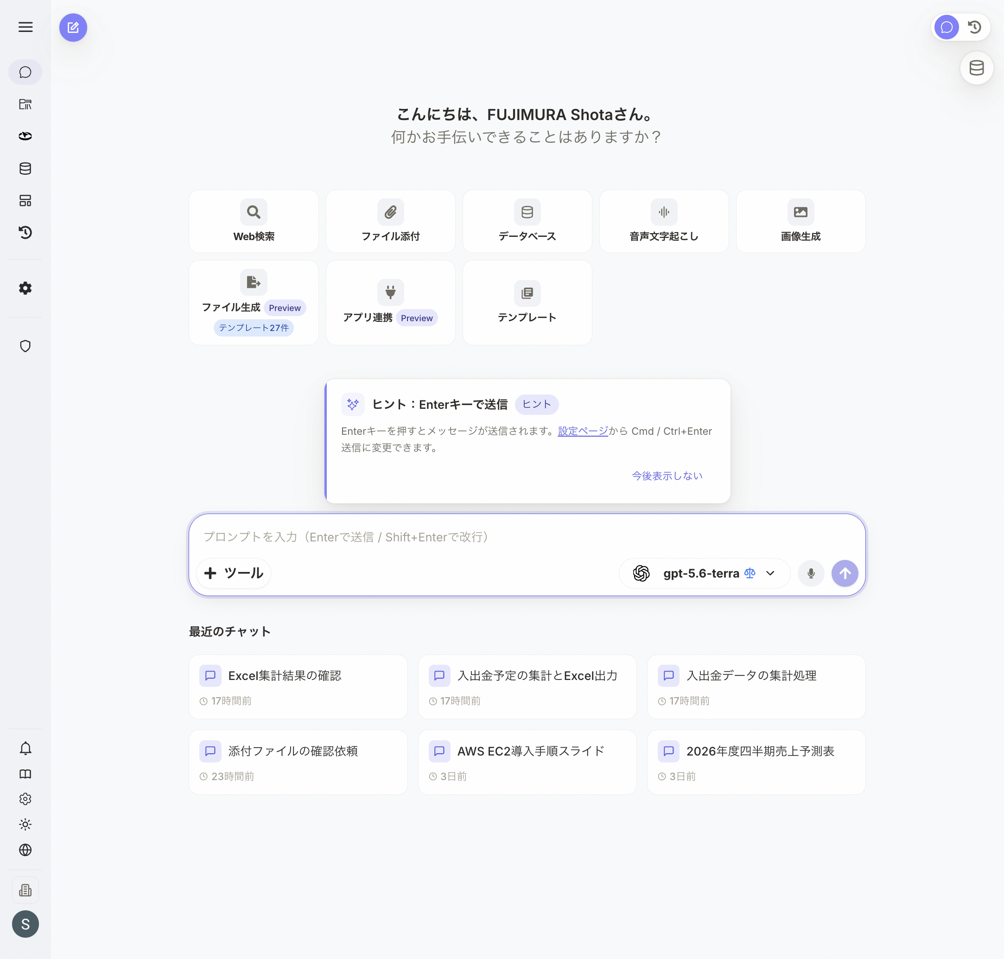Open the shield security icon in the sidebar
The width and height of the screenshot is (1004, 959).
(25, 346)
